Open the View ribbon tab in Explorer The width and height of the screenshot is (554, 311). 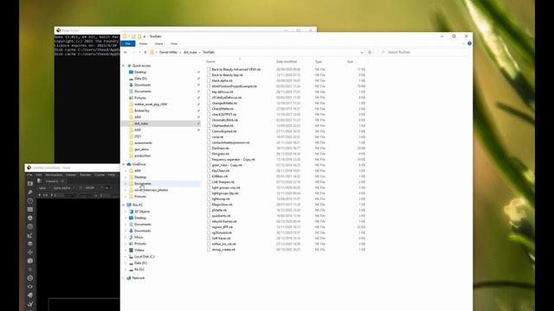[x=174, y=44]
